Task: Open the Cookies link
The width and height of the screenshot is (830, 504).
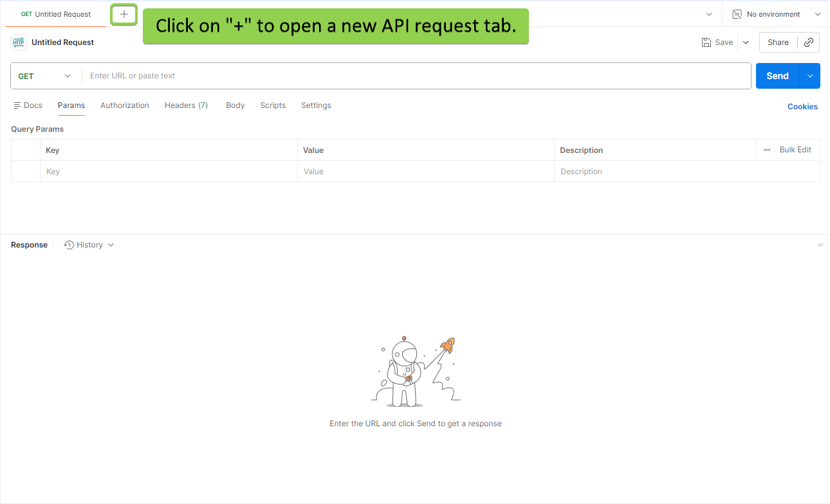Action: [x=802, y=107]
